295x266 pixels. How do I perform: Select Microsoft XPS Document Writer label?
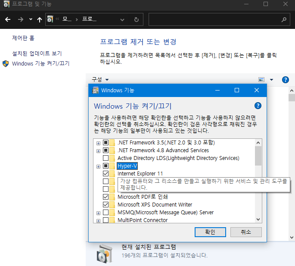[155, 204]
